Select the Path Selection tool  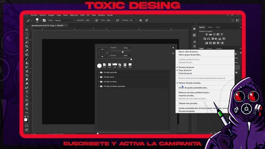(26, 96)
